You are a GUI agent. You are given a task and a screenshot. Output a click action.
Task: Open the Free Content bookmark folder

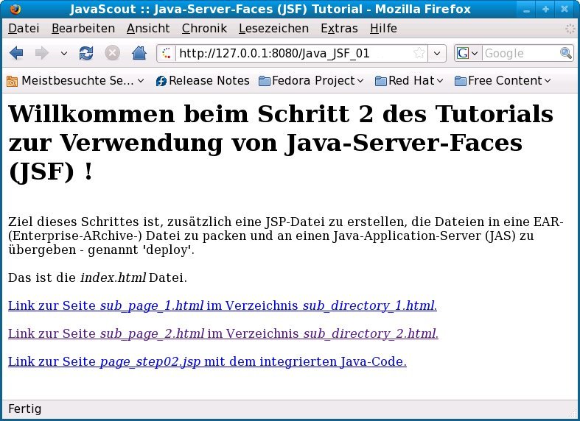[503, 81]
